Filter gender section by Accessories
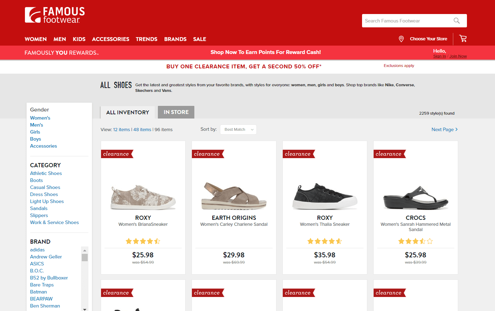Viewport: 495px width, 311px height. point(44,146)
